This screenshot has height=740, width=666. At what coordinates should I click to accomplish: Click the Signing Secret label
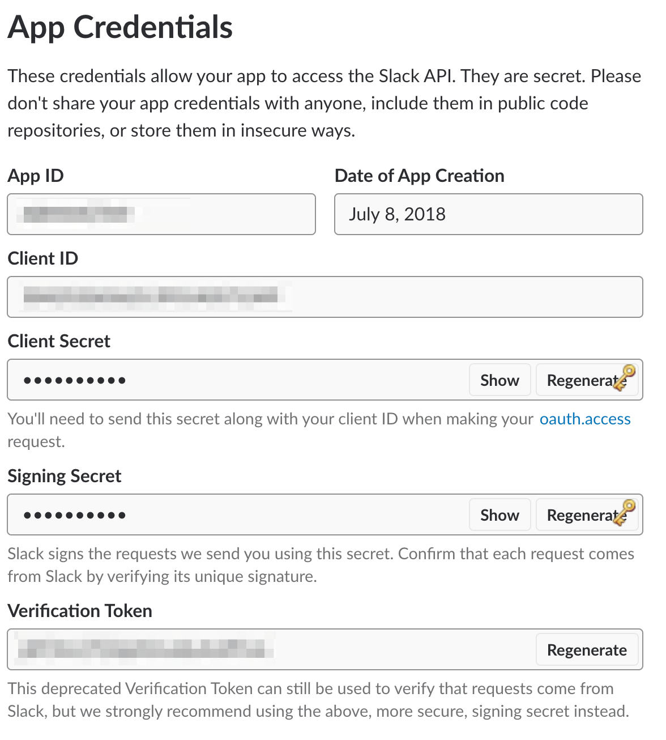coord(65,476)
